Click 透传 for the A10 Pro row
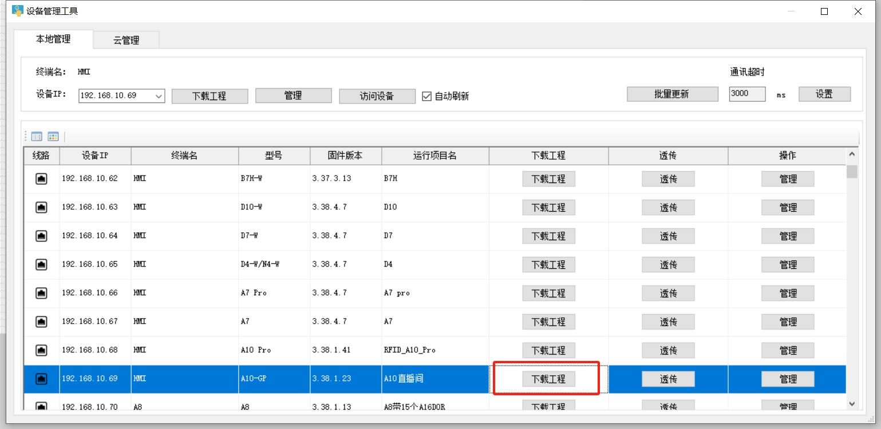 668,351
